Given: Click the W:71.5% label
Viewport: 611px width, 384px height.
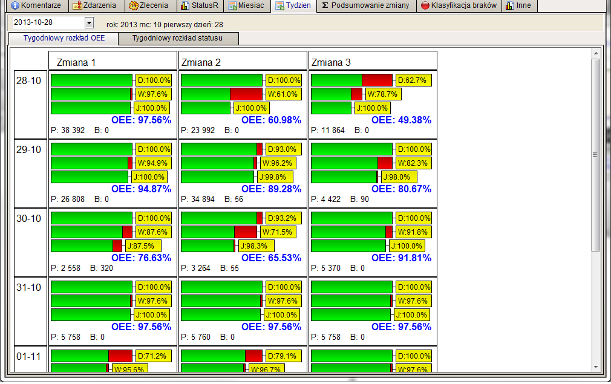Looking at the screenshot, I should [x=278, y=232].
